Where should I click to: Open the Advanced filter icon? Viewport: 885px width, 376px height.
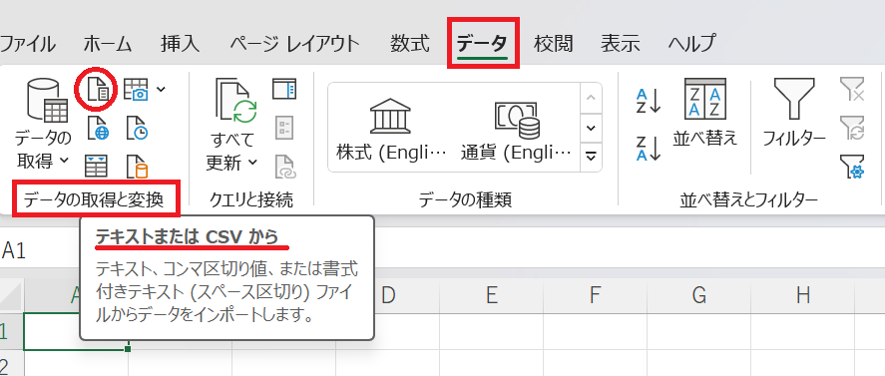click(x=852, y=167)
